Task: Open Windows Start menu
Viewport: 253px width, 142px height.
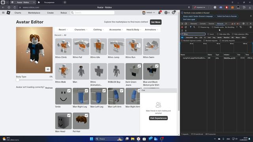Action: [x=91, y=139]
